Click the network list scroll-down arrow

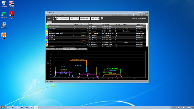(147, 46)
